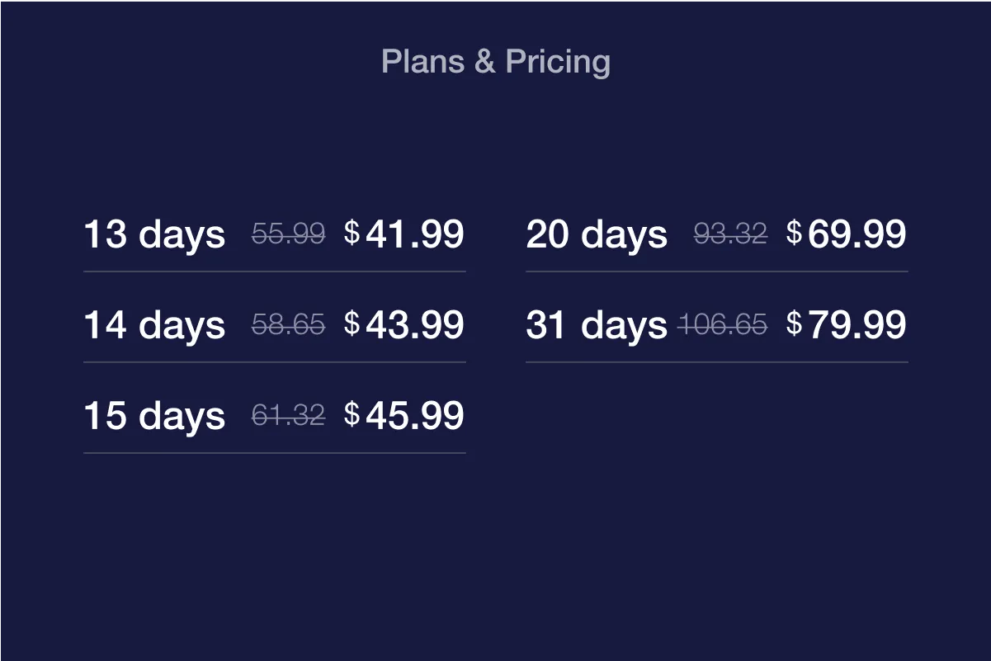Click the crossed-out 93.32 original price

pos(730,234)
